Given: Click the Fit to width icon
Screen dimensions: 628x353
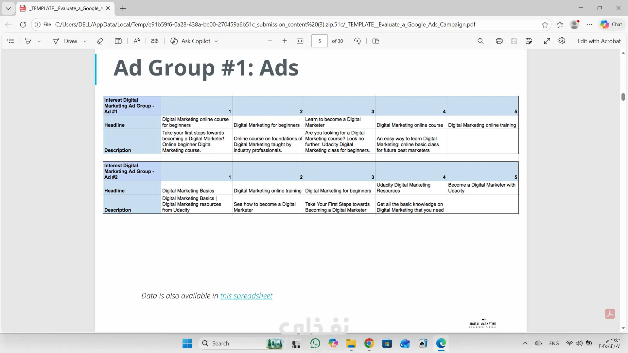Looking at the screenshot, I should click(x=300, y=41).
